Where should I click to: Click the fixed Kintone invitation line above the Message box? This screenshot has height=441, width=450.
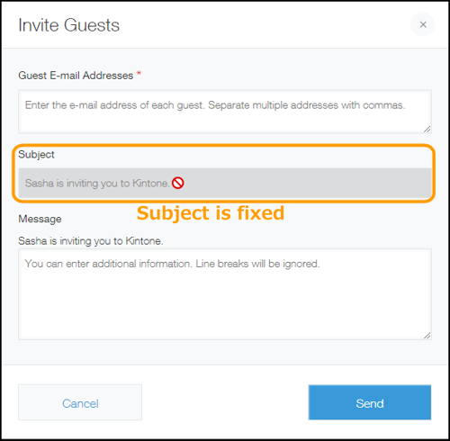click(91, 241)
